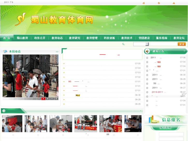Screen dimensions: 188x141
Task: Click the orange sitemap icon in the top bar
Action: 174,3
